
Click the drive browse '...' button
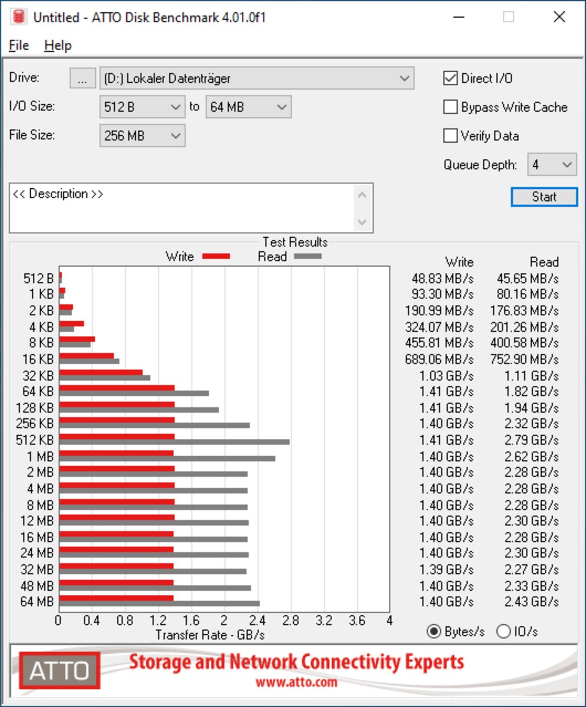point(83,78)
